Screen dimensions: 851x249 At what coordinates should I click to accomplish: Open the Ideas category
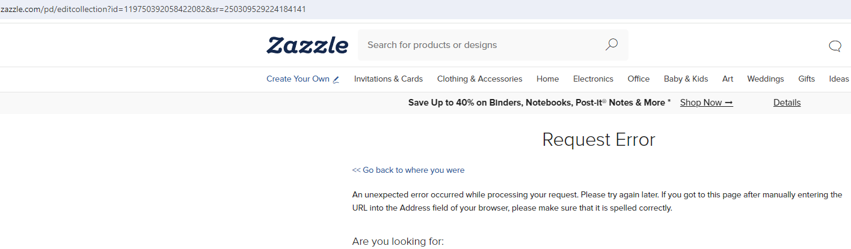(x=839, y=79)
